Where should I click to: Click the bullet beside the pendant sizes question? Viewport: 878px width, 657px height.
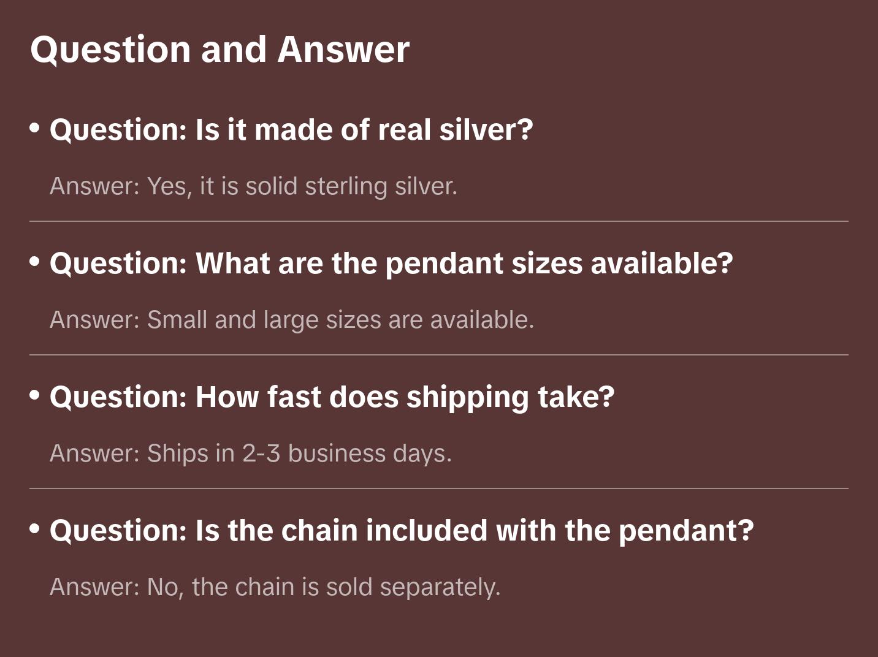tap(35, 262)
